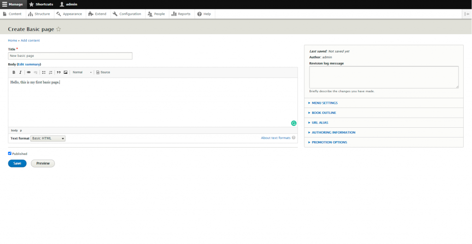Viewport: 472px width, 244px height.
Task: Expand the URL Alias section
Action: point(320,123)
